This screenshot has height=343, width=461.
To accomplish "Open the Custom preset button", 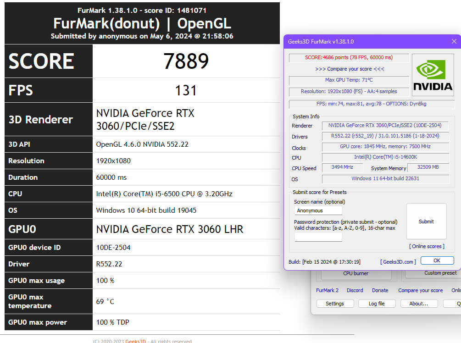I will pyautogui.click(x=433, y=274).
